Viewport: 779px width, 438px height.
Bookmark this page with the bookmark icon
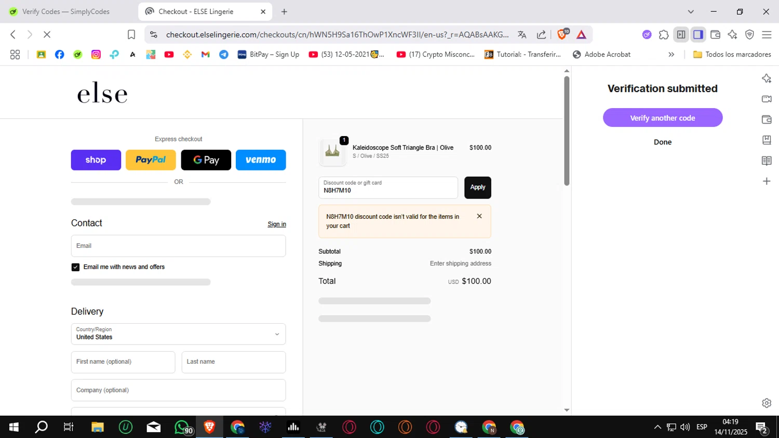coord(131,34)
